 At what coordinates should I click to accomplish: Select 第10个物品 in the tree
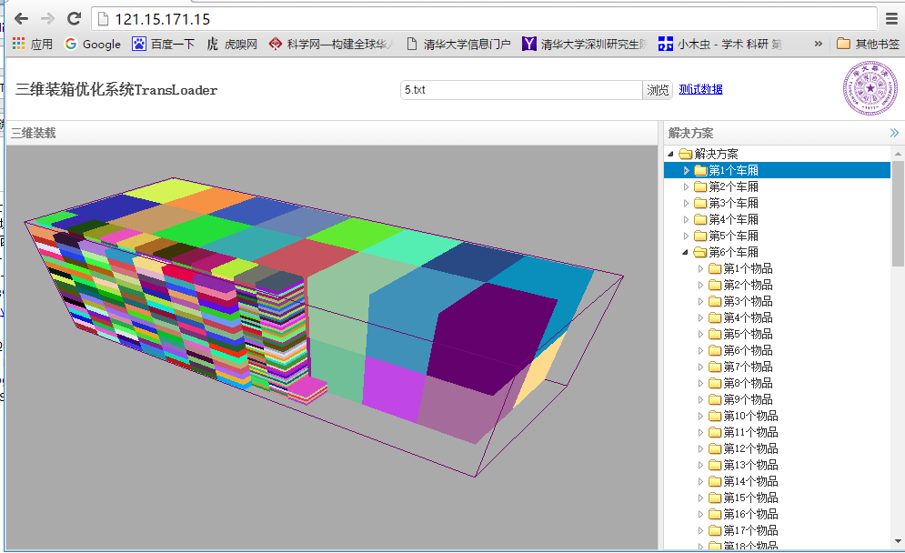tap(750, 416)
